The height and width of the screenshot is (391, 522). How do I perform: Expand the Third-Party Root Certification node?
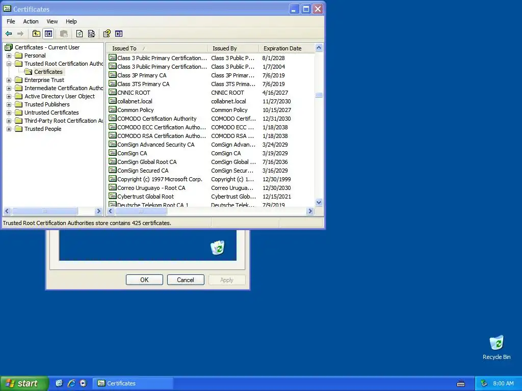[x=9, y=121]
